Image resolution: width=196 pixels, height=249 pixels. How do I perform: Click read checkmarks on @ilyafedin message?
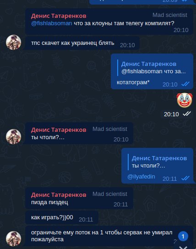pos(185,178)
